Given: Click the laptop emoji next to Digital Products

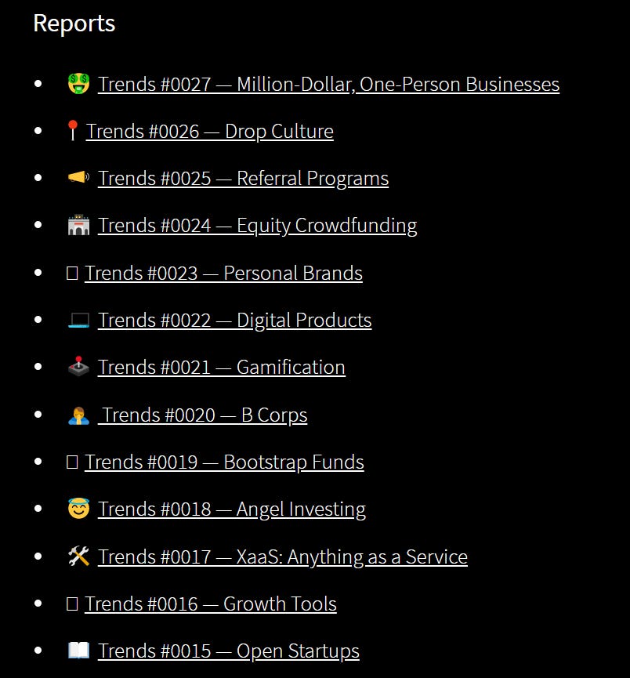Looking at the screenshot, I should [78, 320].
